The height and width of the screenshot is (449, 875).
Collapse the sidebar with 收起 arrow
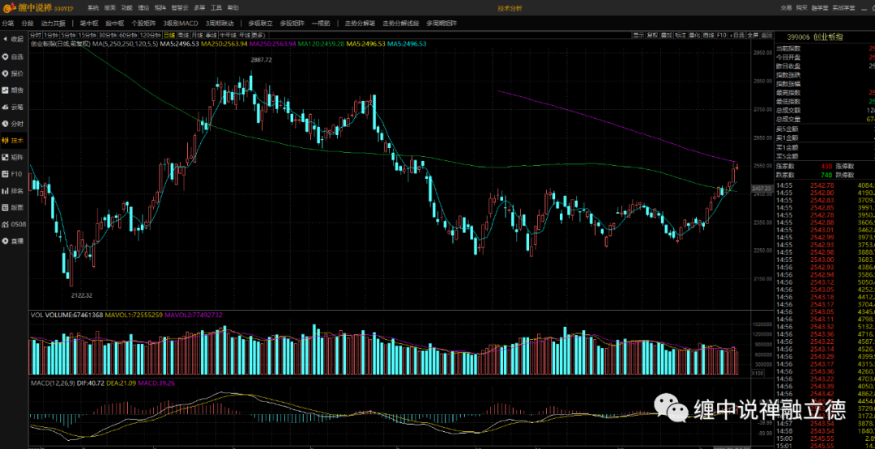coord(14,39)
